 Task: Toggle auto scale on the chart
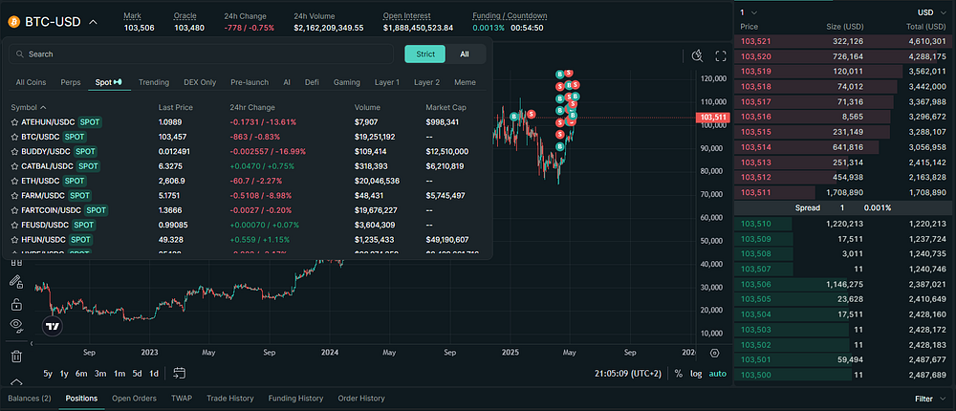pos(718,373)
